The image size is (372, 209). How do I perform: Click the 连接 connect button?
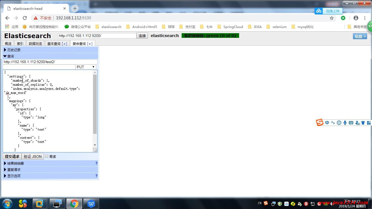click(x=142, y=36)
